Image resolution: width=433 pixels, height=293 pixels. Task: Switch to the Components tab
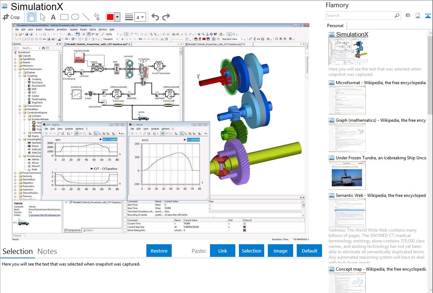tap(72, 230)
